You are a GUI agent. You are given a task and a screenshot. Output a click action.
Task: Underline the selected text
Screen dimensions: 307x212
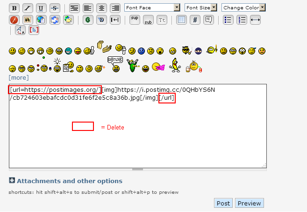[x=41, y=8]
